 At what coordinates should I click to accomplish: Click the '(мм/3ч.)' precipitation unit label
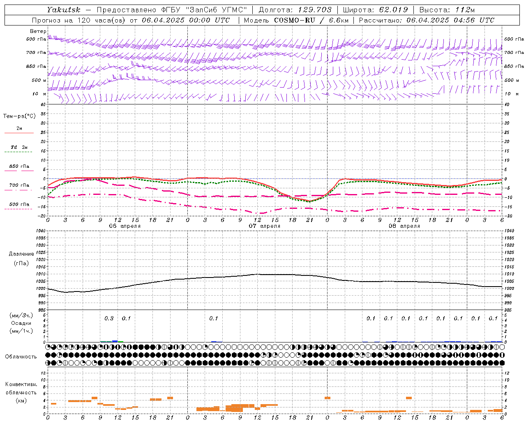(x=21, y=315)
